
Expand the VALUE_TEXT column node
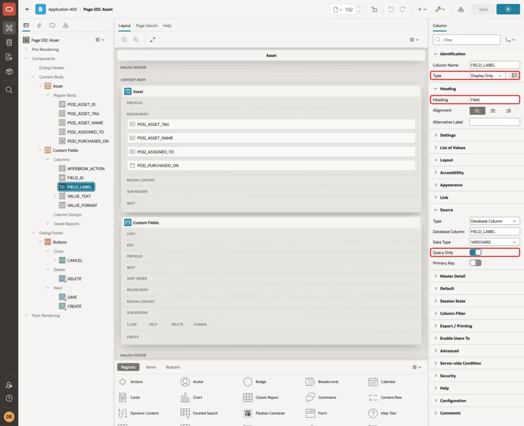[x=55, y=196]
